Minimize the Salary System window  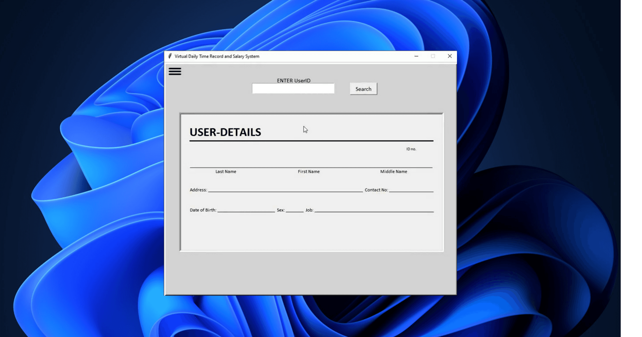(x=416, y=56)
